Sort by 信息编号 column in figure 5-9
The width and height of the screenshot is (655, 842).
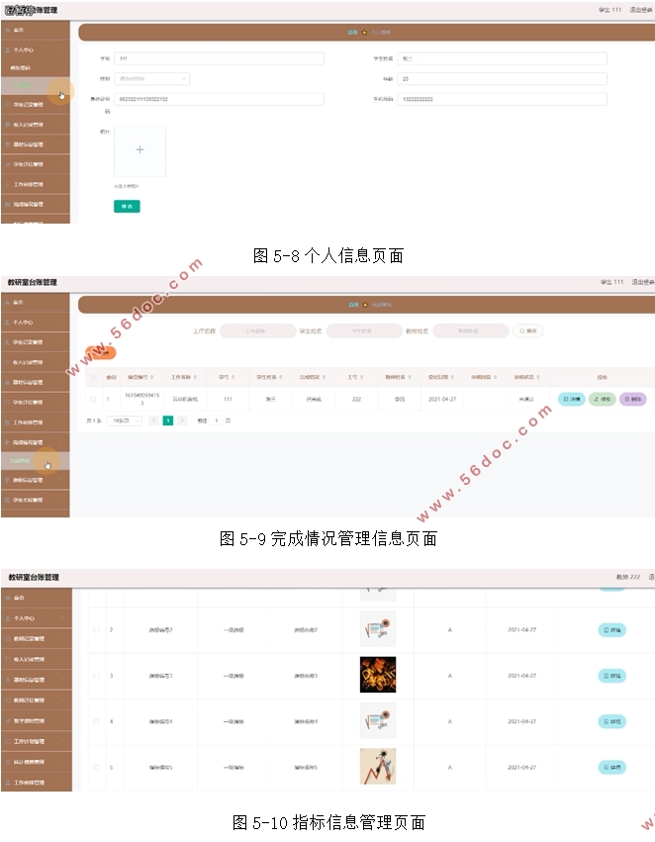point(152,378)
